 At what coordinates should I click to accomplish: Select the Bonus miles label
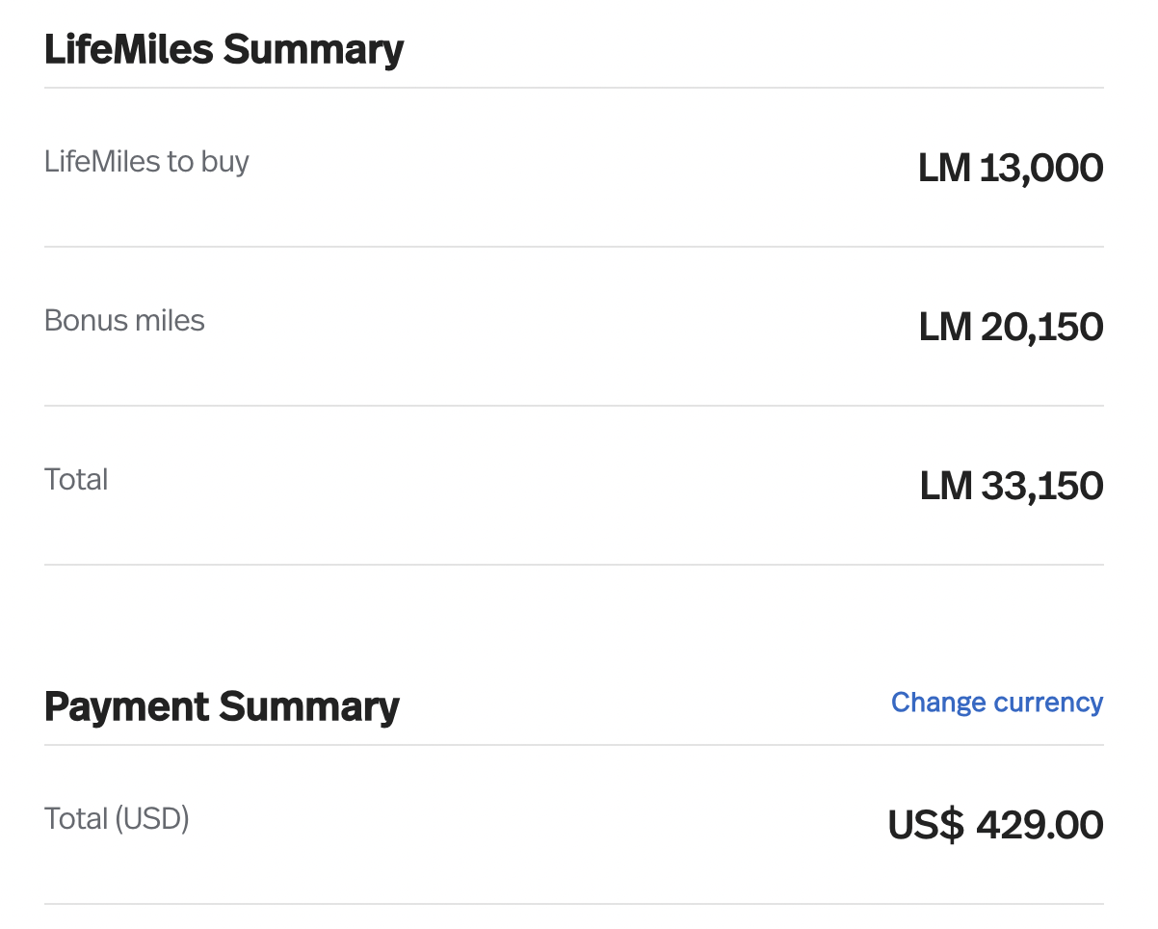(124, 320)
